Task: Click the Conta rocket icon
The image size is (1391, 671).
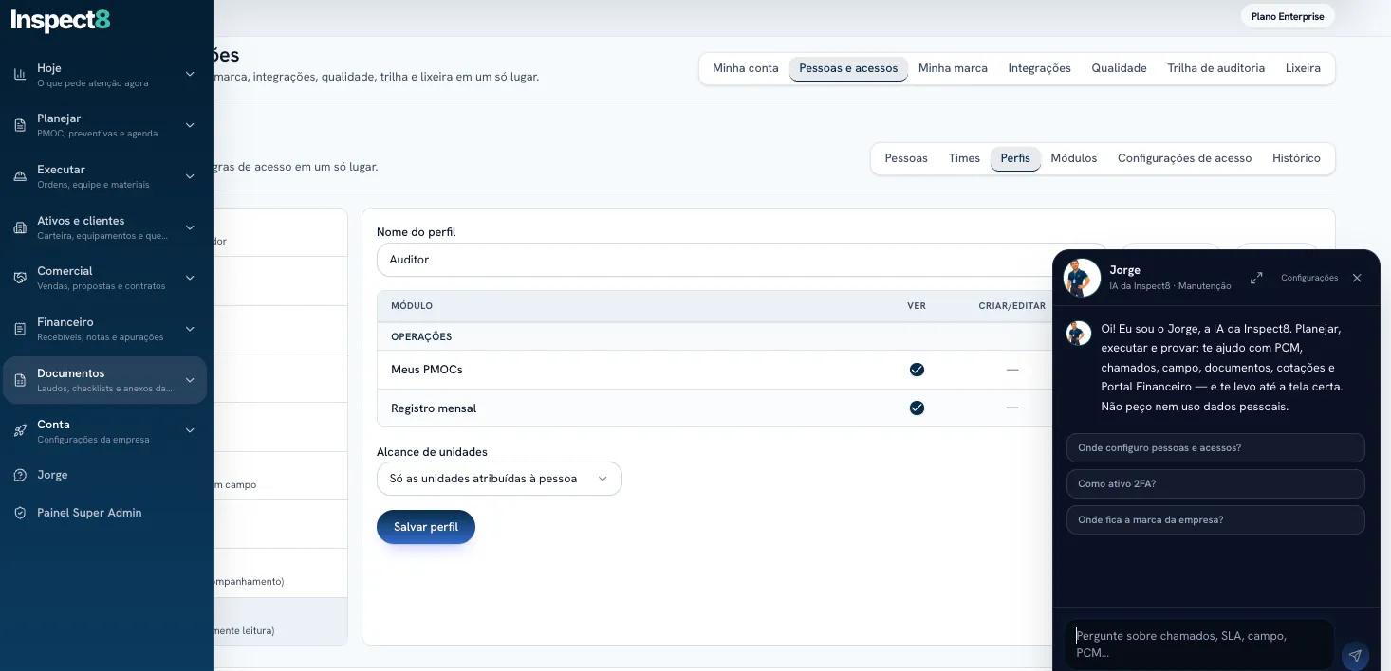Action: pos(20,430)
